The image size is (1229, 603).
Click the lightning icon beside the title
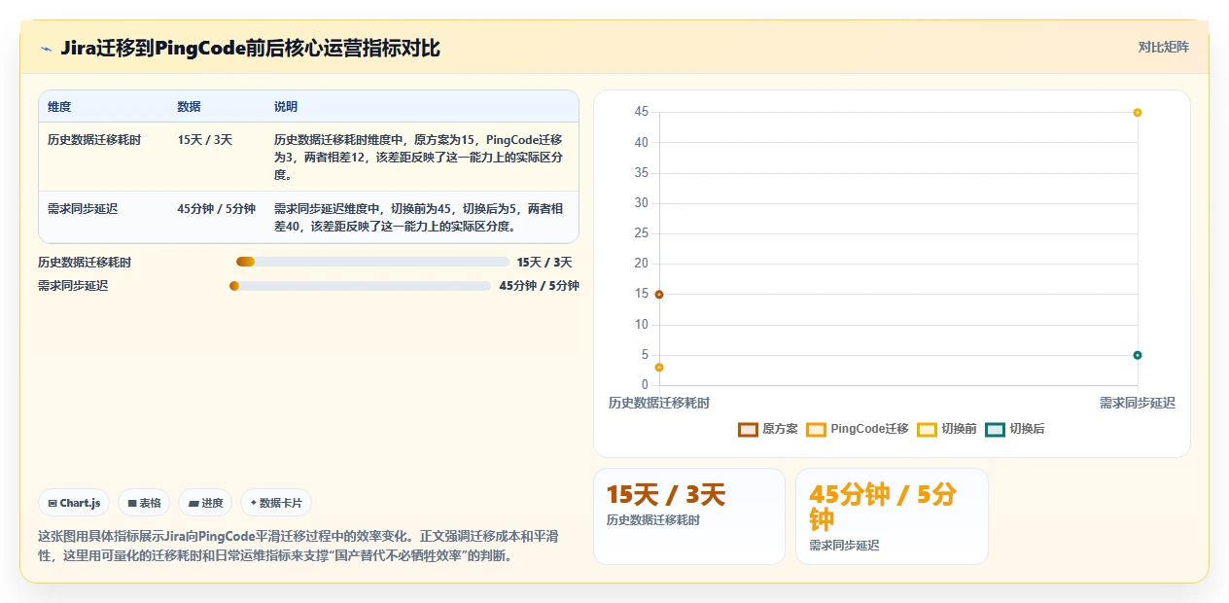(46, 49)
